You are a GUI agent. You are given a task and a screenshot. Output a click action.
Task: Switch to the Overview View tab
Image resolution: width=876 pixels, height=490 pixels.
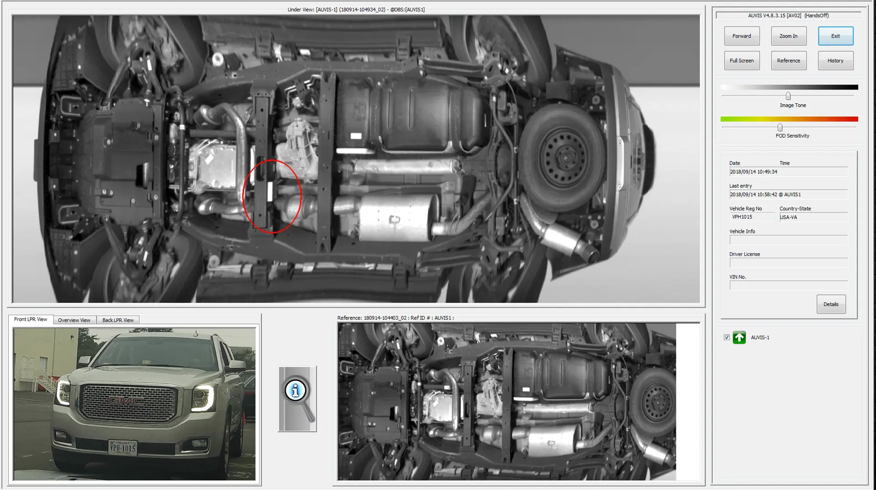click(x=74, y=320)
